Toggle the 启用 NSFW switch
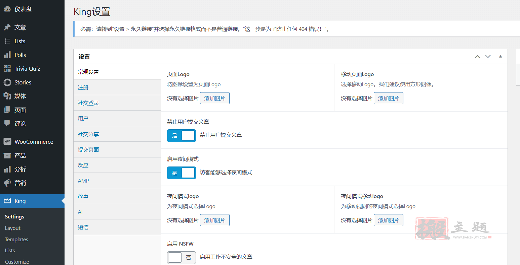Image resolution: width=520 pixels, height=265 pixels. pyautogui.click(x=182, y=258)
